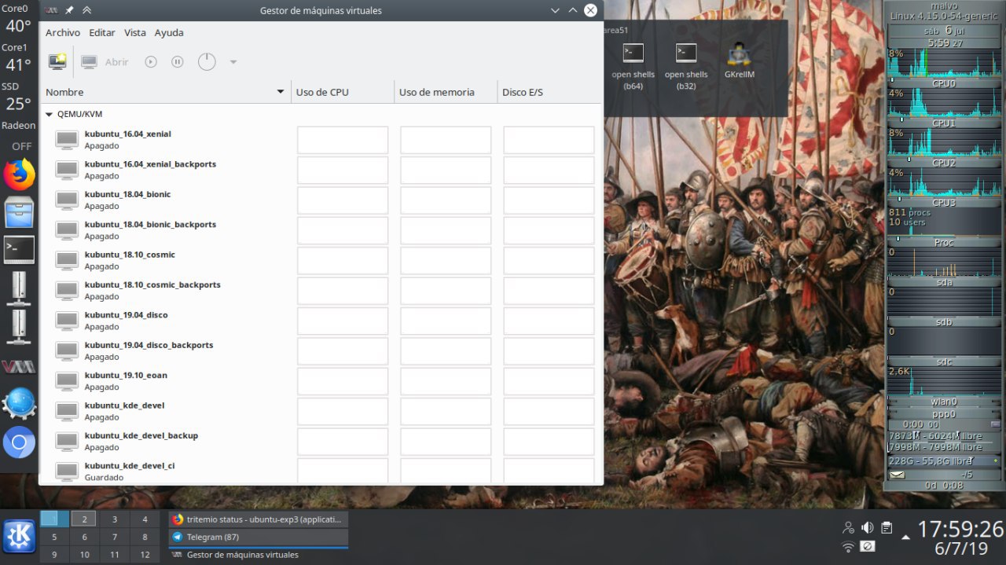
Task: Open the volume control in system tray
Action: (x=868, y=527)
